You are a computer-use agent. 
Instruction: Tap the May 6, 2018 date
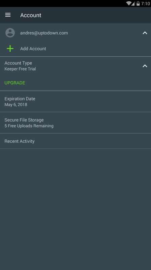16,105
